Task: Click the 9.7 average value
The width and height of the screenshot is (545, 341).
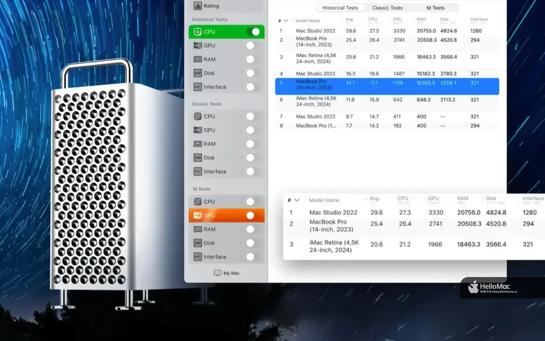Action: pyautogui.click(x=349, y=116)
